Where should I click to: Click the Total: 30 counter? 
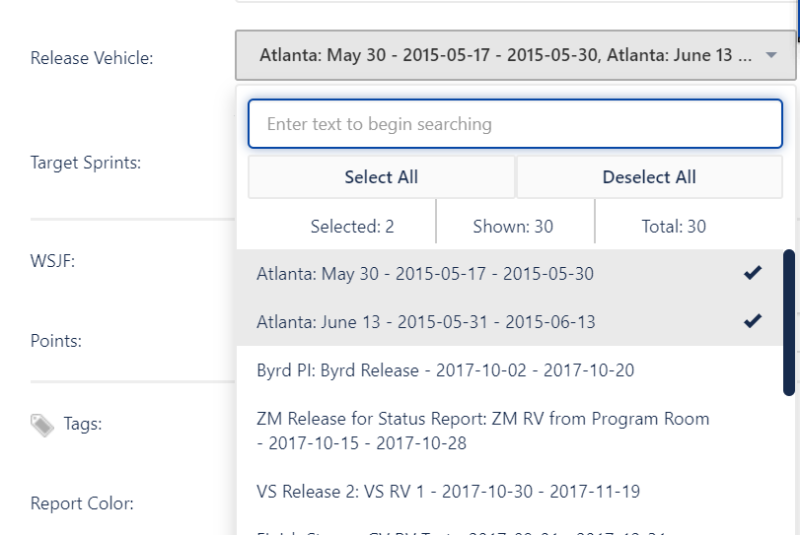tap(674, 227)
